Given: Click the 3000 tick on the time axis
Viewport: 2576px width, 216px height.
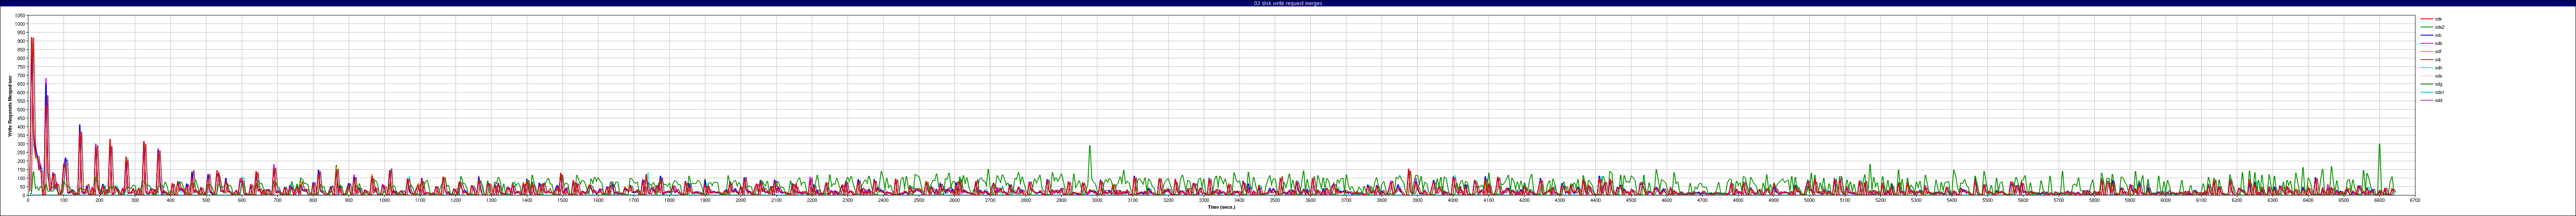Looking at the screenshot, I should tap(1097, 200).
